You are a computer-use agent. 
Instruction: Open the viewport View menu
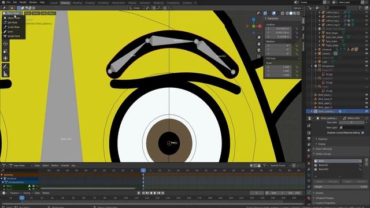click(28, 13)
